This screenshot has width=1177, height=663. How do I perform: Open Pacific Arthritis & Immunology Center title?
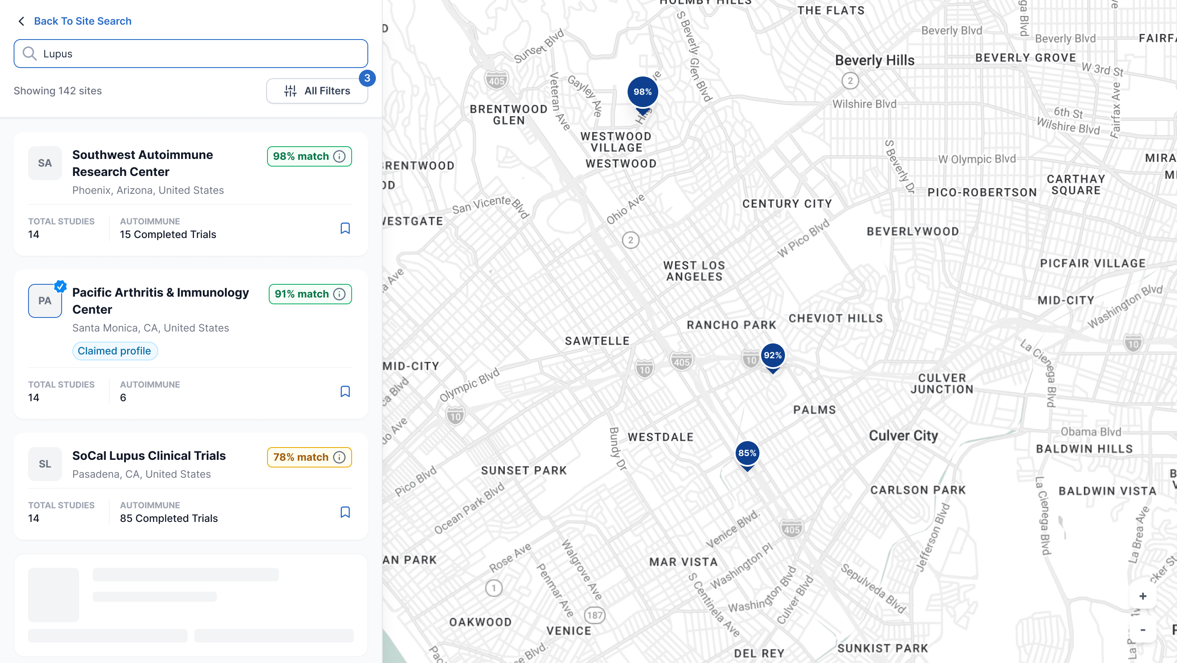[x=160, y=301]
